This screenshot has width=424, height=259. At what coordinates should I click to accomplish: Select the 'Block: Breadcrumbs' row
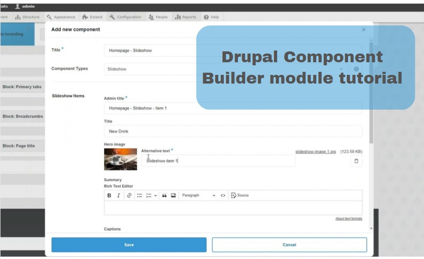point(22,116)
